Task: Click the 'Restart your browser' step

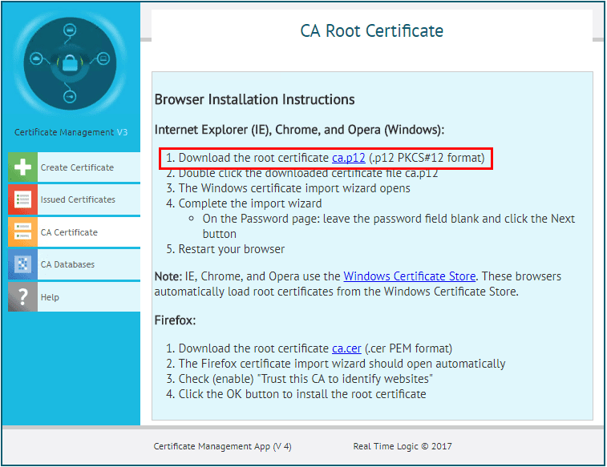Action: coord(231,249)
